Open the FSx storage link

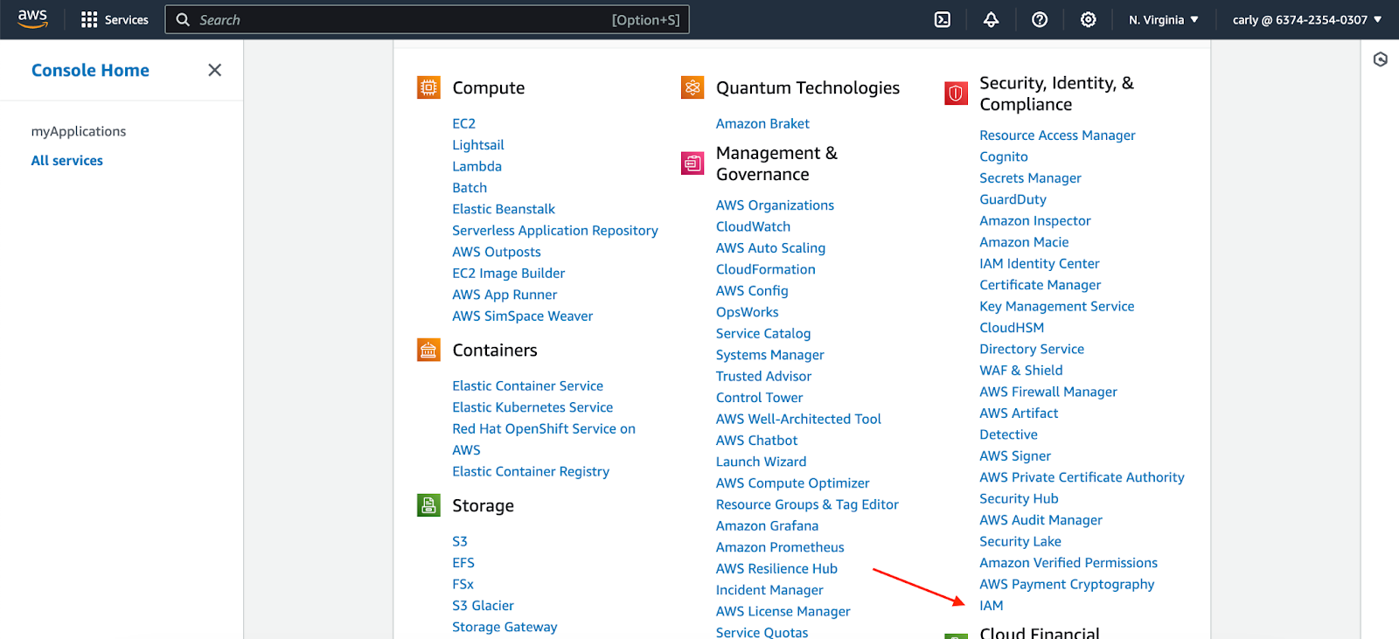tap(463, 585)
